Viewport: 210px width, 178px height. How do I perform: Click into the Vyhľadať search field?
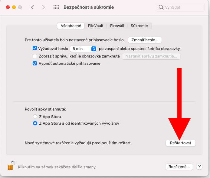coord(183,7)
